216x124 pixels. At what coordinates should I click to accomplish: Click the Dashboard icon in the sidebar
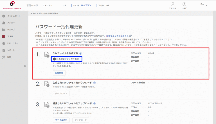(x=4, y=16)
